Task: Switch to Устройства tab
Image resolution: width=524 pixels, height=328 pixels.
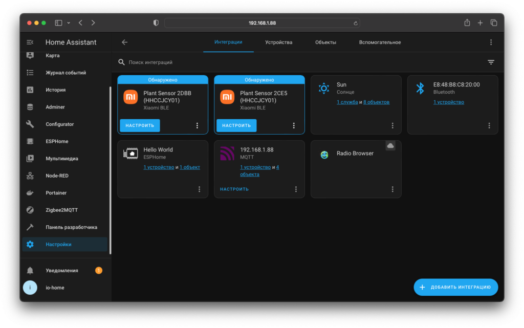Action: click(x=279, y=42)
